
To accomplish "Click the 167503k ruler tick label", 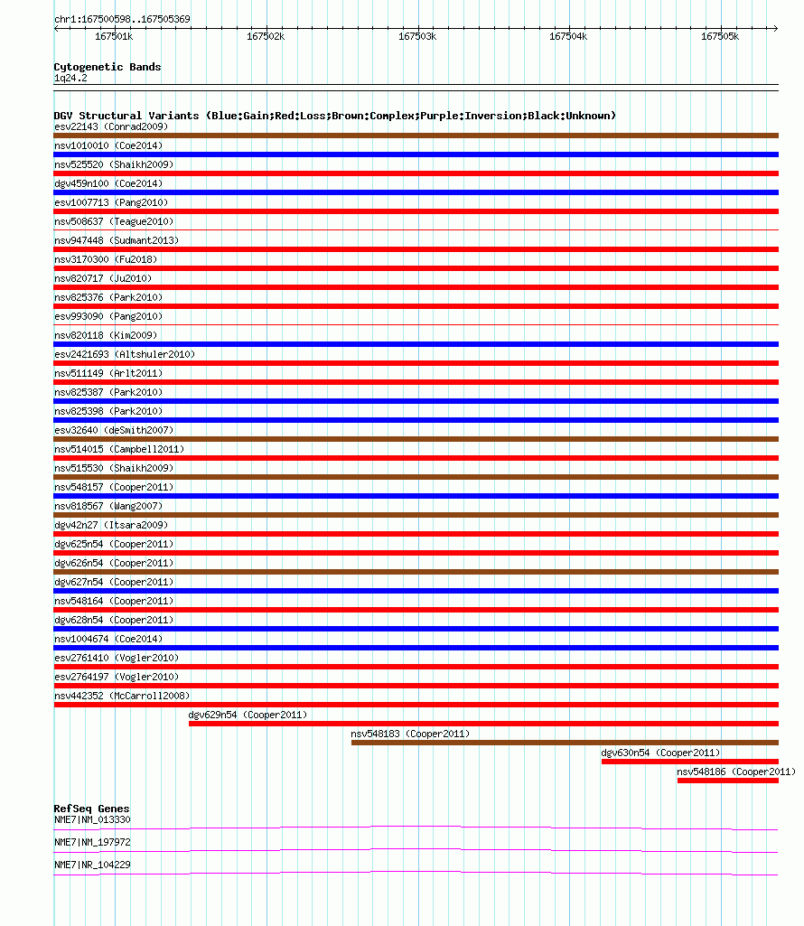I will click(417, 37).
